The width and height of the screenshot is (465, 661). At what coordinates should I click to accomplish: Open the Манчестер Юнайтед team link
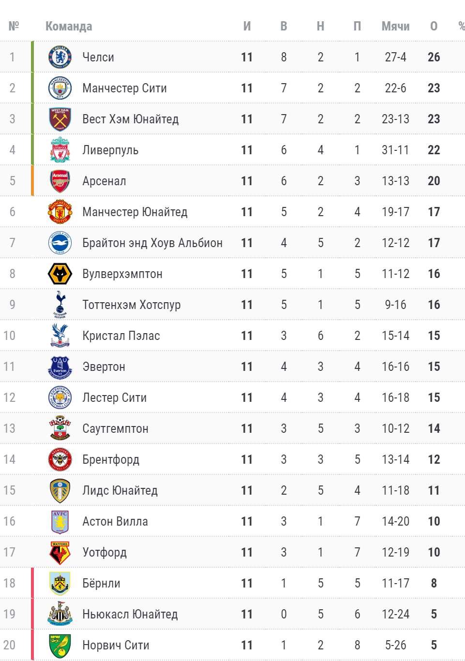tap(135, 212)
